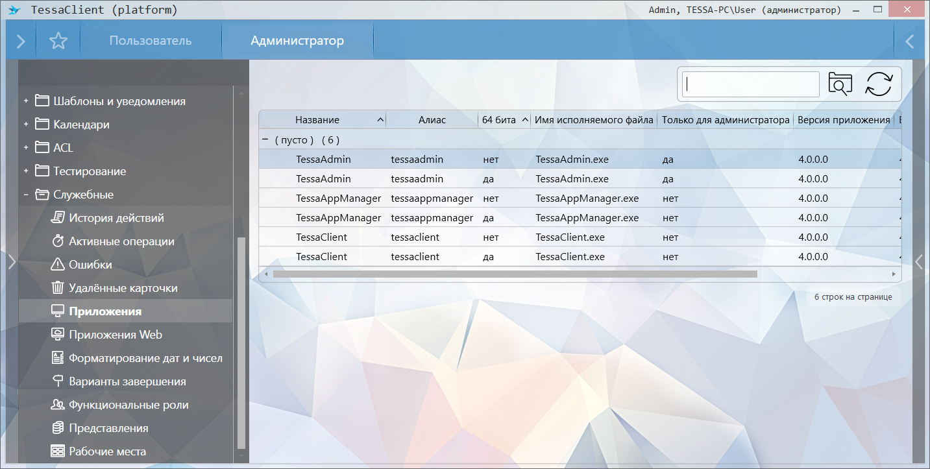
Task: Select TessaAppManager row with 64-bit да
Action: click(580, 217)
